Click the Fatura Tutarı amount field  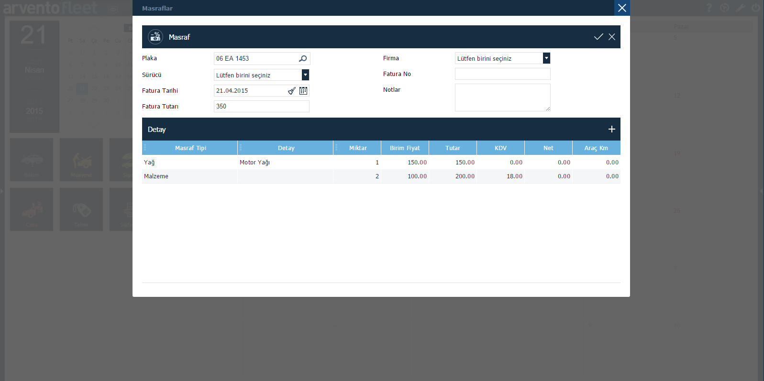262,106
